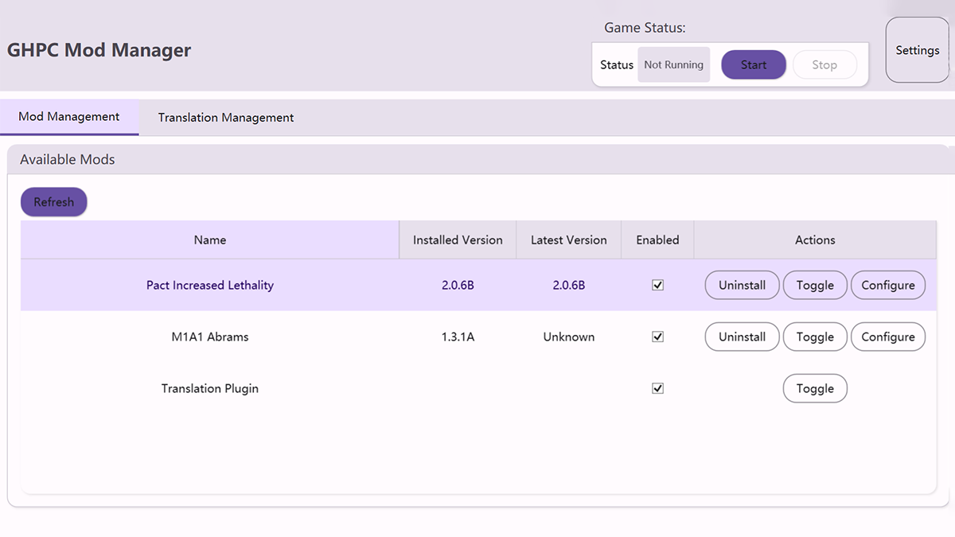Open the Pact Increased Lethality mod page

coord(209,285)
